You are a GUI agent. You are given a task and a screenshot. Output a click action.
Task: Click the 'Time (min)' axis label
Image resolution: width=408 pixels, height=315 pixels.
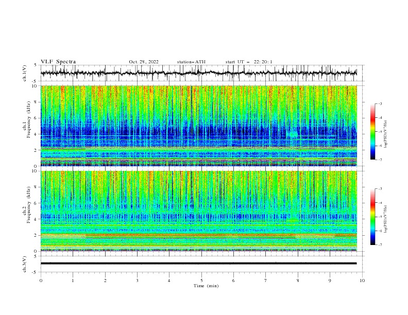(206, 286)
